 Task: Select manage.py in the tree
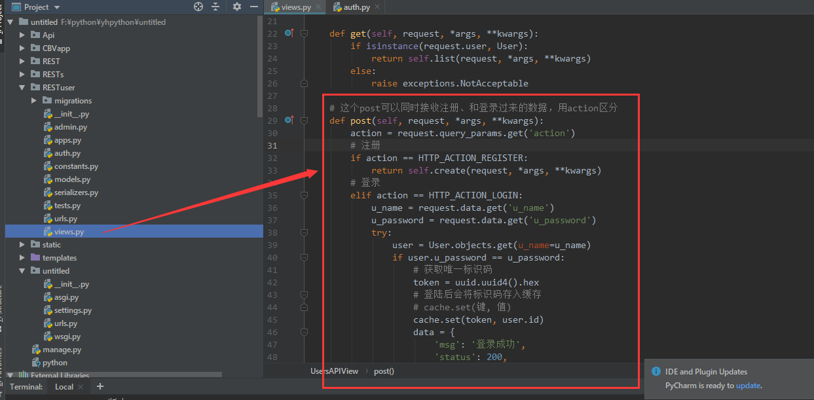62,350
